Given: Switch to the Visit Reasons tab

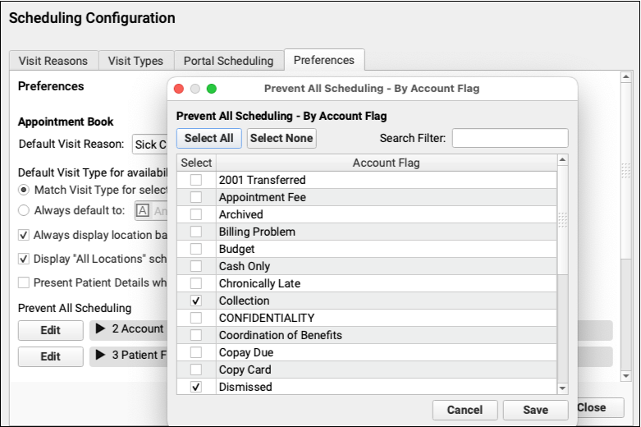Looking at the screenshot, I should [53, 61].
